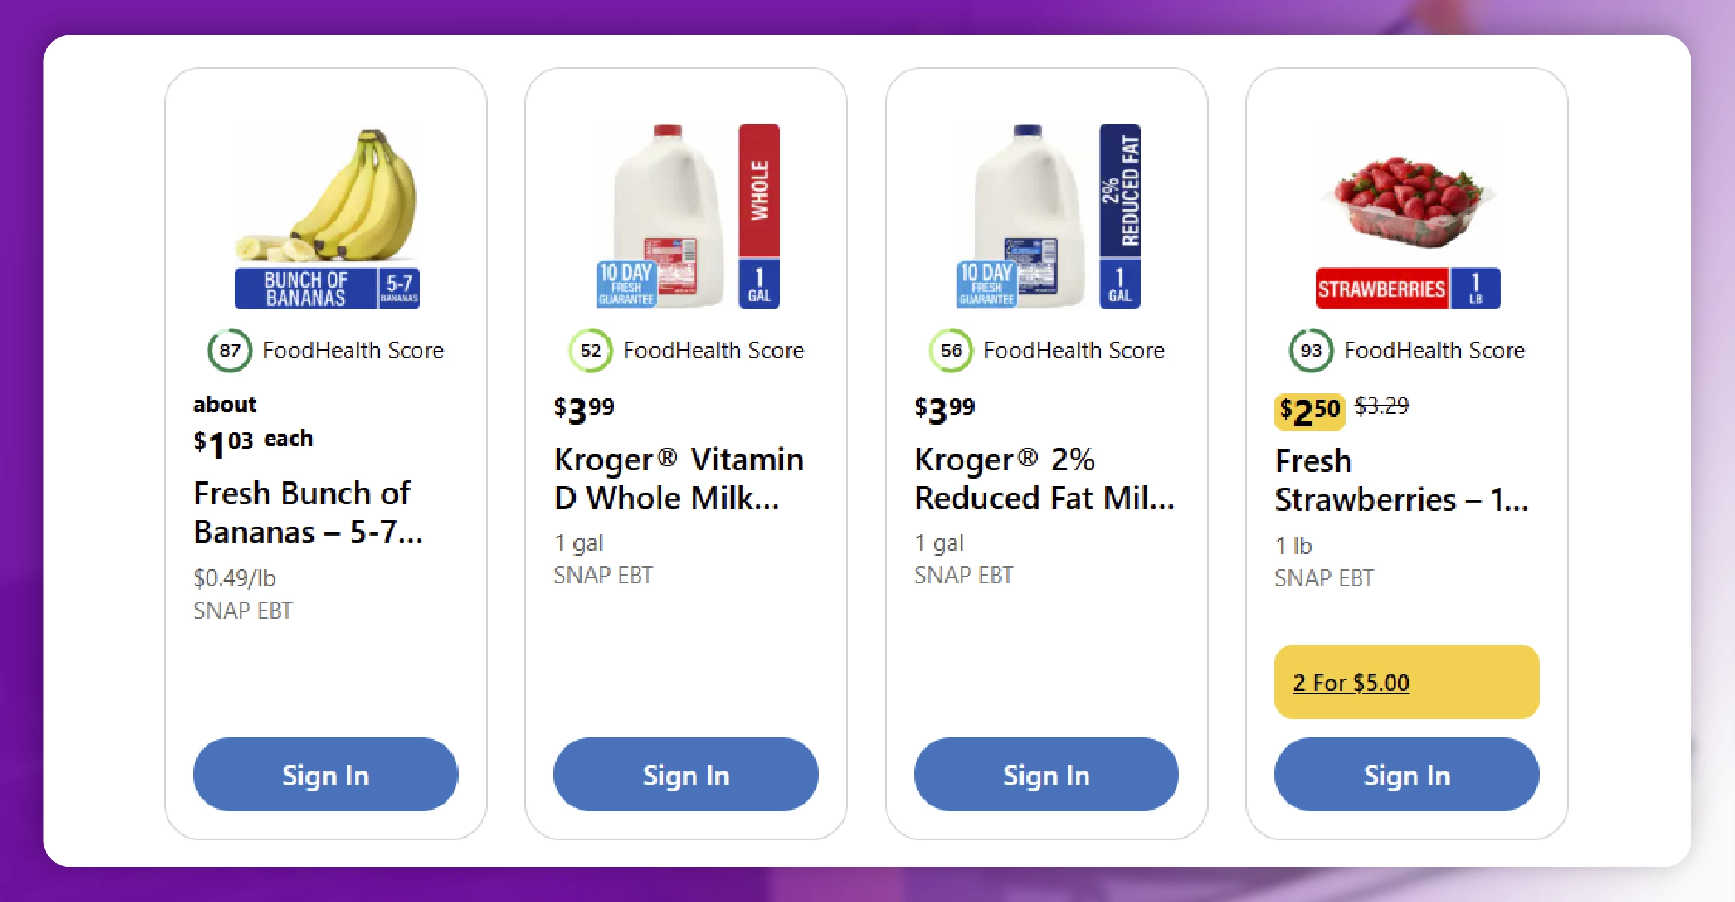Sign In to buy the bananas

[325, 775]
